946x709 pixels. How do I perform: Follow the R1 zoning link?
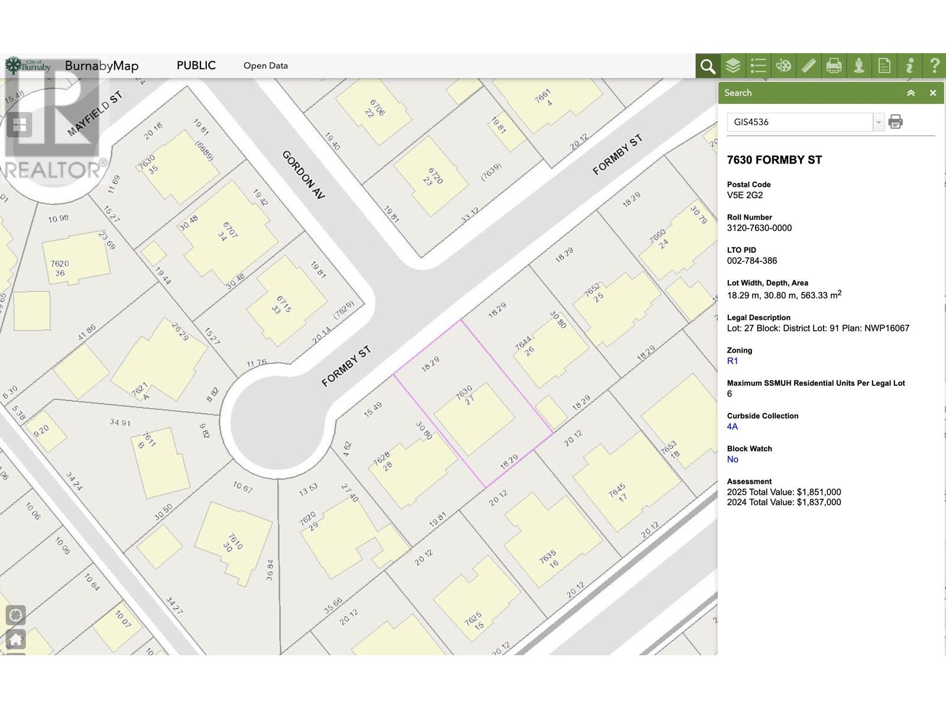(x=733, y=361)
